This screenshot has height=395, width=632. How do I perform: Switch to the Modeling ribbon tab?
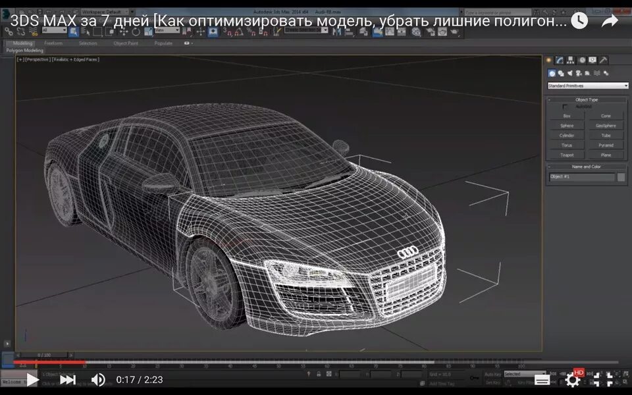pyautogui.click(x=22, y=43)
